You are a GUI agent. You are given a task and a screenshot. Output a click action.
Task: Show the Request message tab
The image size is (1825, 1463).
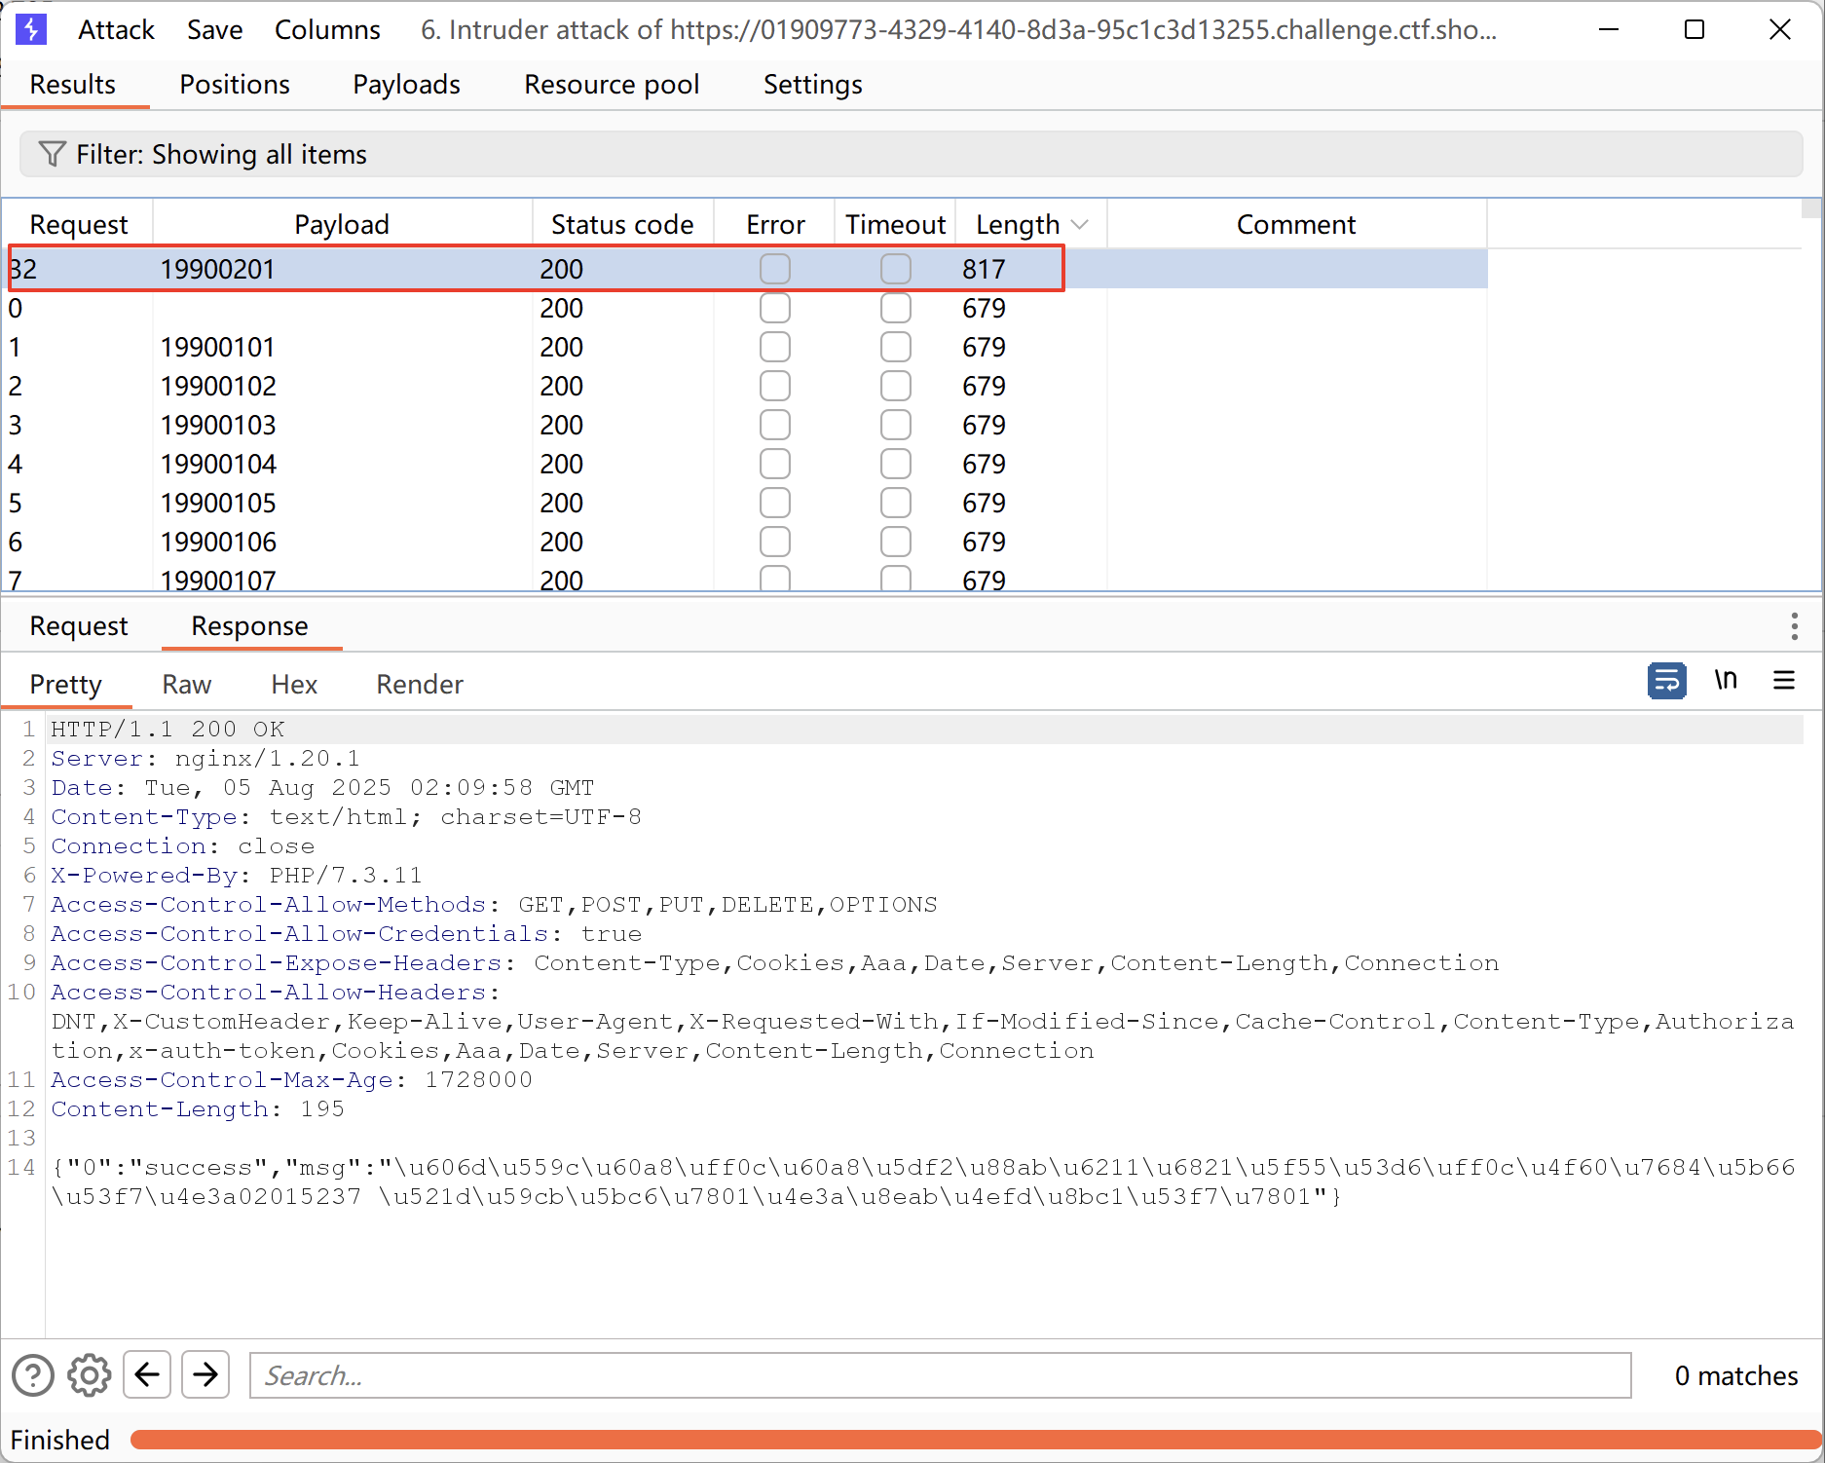[79, 626]
